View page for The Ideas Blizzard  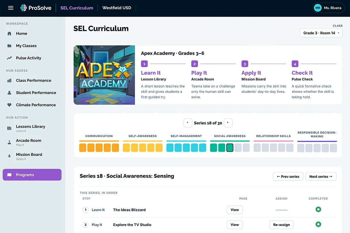pyautogui.click(x=235, y=210)
